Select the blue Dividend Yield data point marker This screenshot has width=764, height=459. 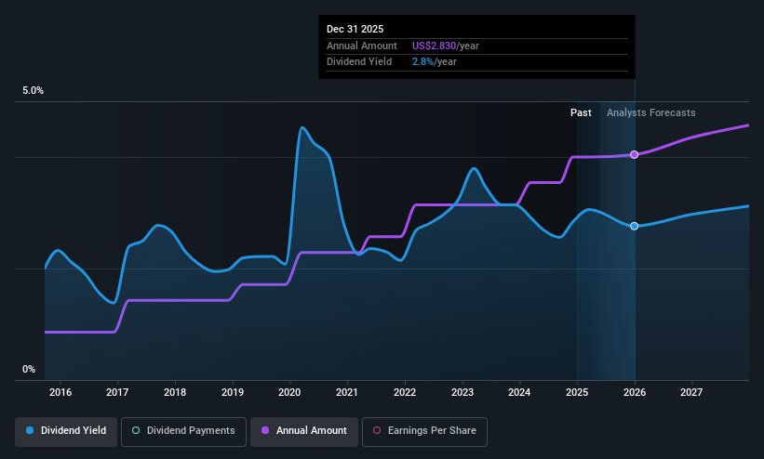[x=634, y=226]
